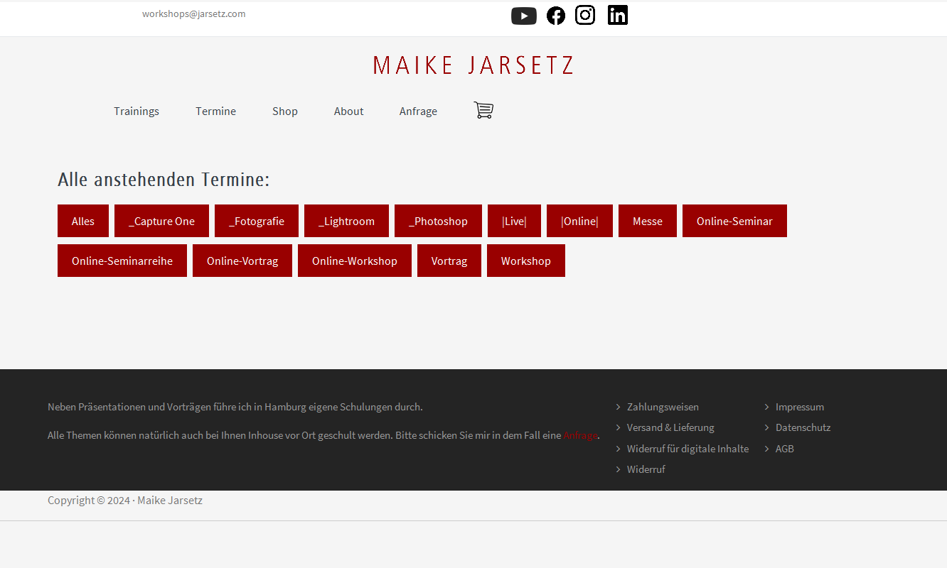Open the LinkedIn profile icon

pyautogui.click(x=618, y=15)
